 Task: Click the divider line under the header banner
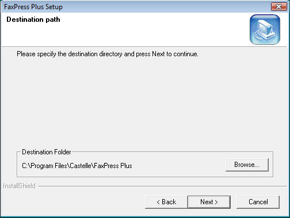(144, 46)
